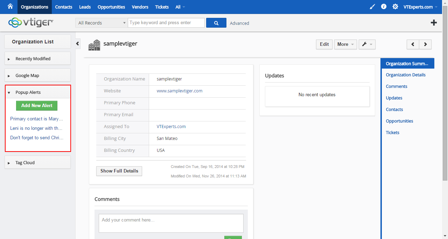The image size is (448, 239).
Task: Expand the Google Map section
Action: click(x=37, y=75)
